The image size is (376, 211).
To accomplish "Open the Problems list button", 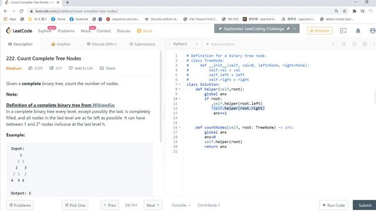I will 20,205.
